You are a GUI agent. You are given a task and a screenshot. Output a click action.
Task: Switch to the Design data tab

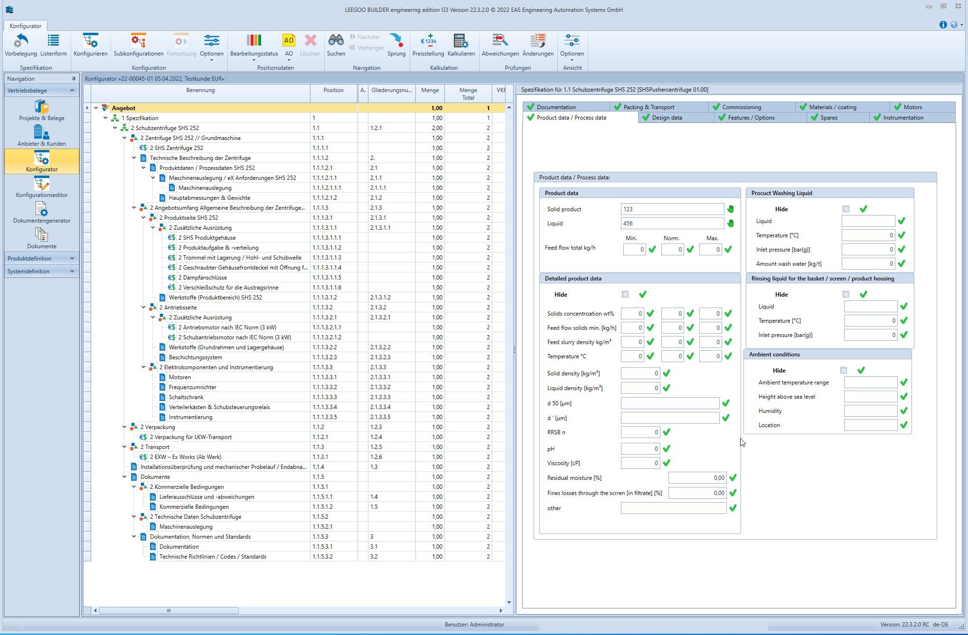[x=667, y=118]
